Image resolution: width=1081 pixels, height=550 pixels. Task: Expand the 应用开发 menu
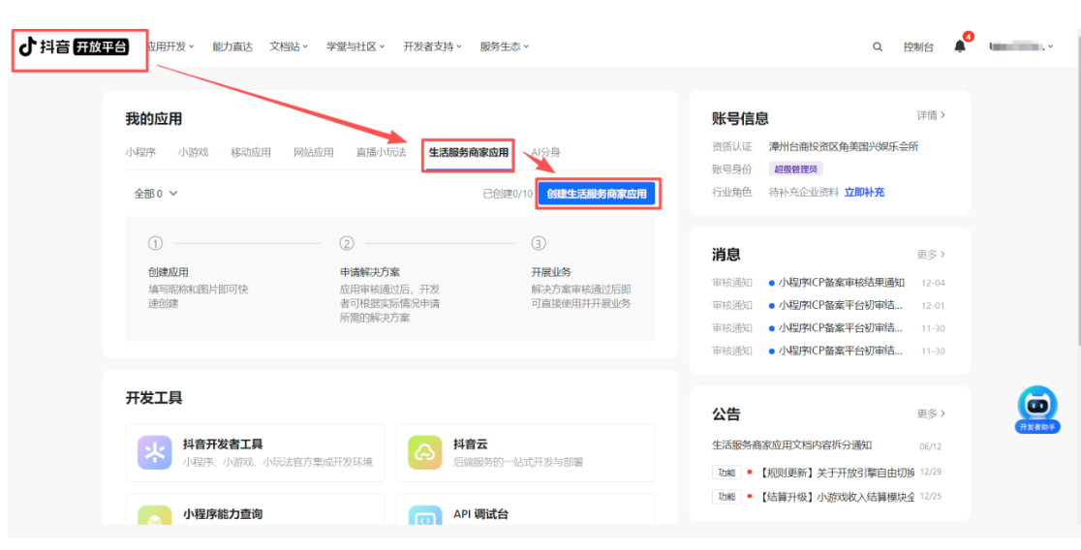(x=171, y=46)
